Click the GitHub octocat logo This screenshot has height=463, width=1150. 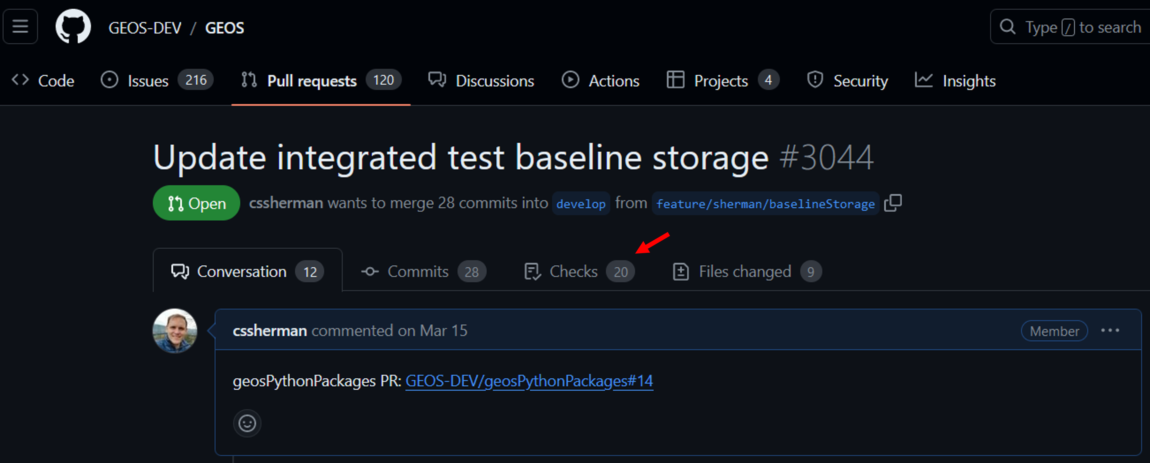tap(73, 27)
